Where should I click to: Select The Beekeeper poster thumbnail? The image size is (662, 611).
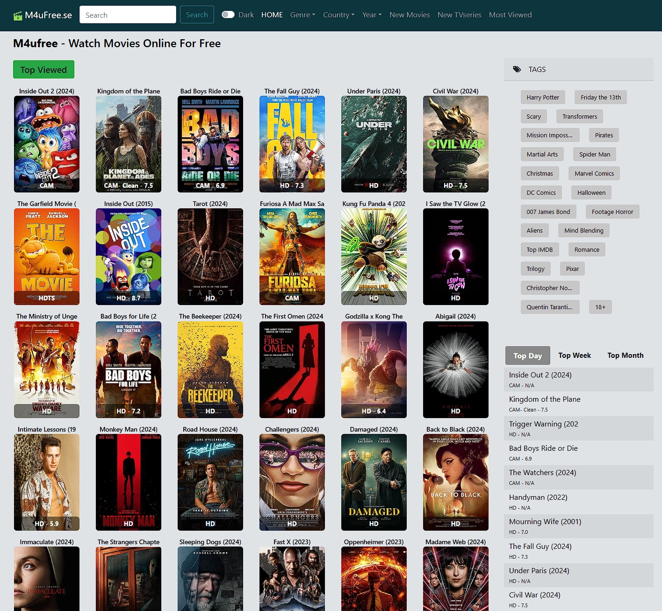tap(210, 369)
